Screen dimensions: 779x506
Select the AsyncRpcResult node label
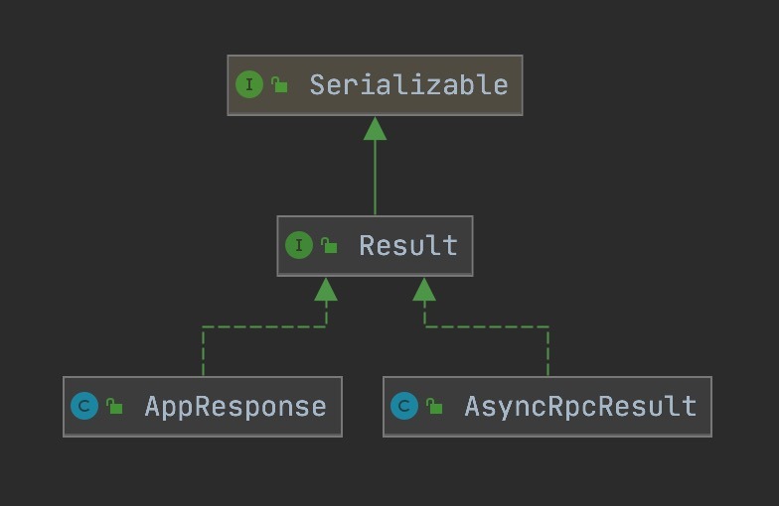pos(580,406)
